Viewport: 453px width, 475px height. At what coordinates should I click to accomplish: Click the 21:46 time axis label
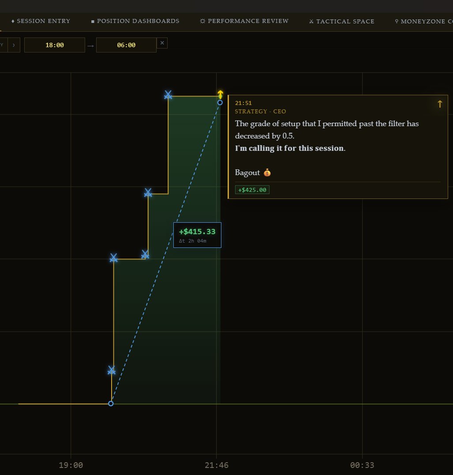(x=217, y=465)
